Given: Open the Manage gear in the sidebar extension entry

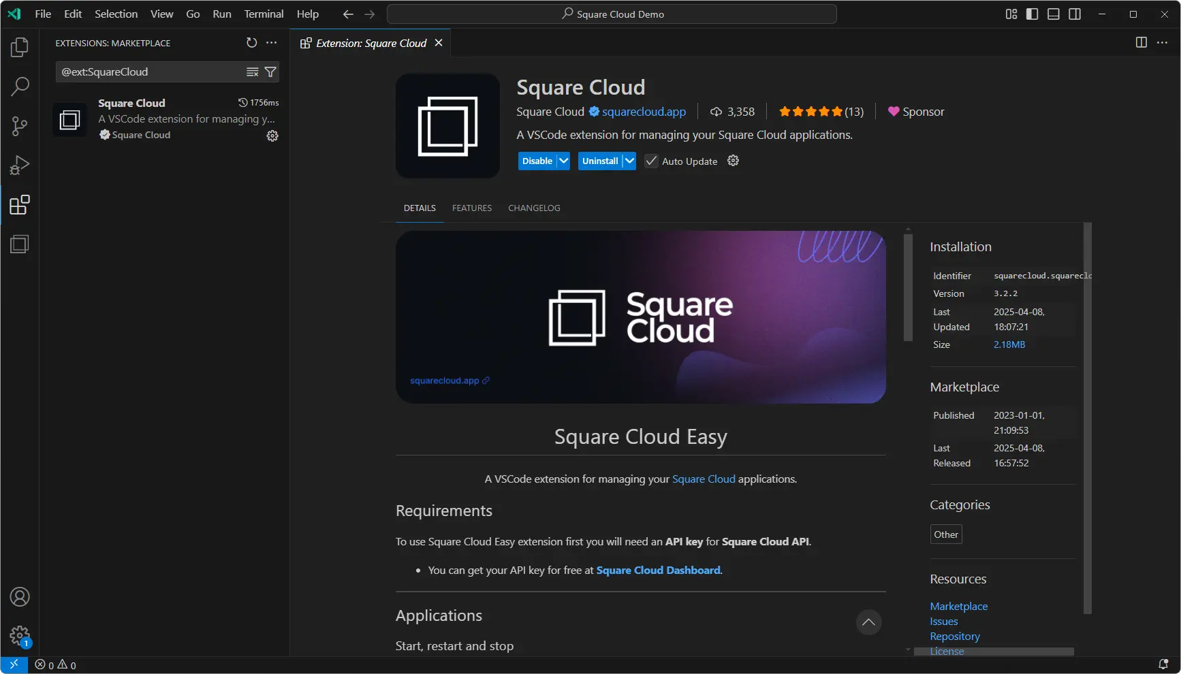Looking at the screenshot, I should pos(272,136).
